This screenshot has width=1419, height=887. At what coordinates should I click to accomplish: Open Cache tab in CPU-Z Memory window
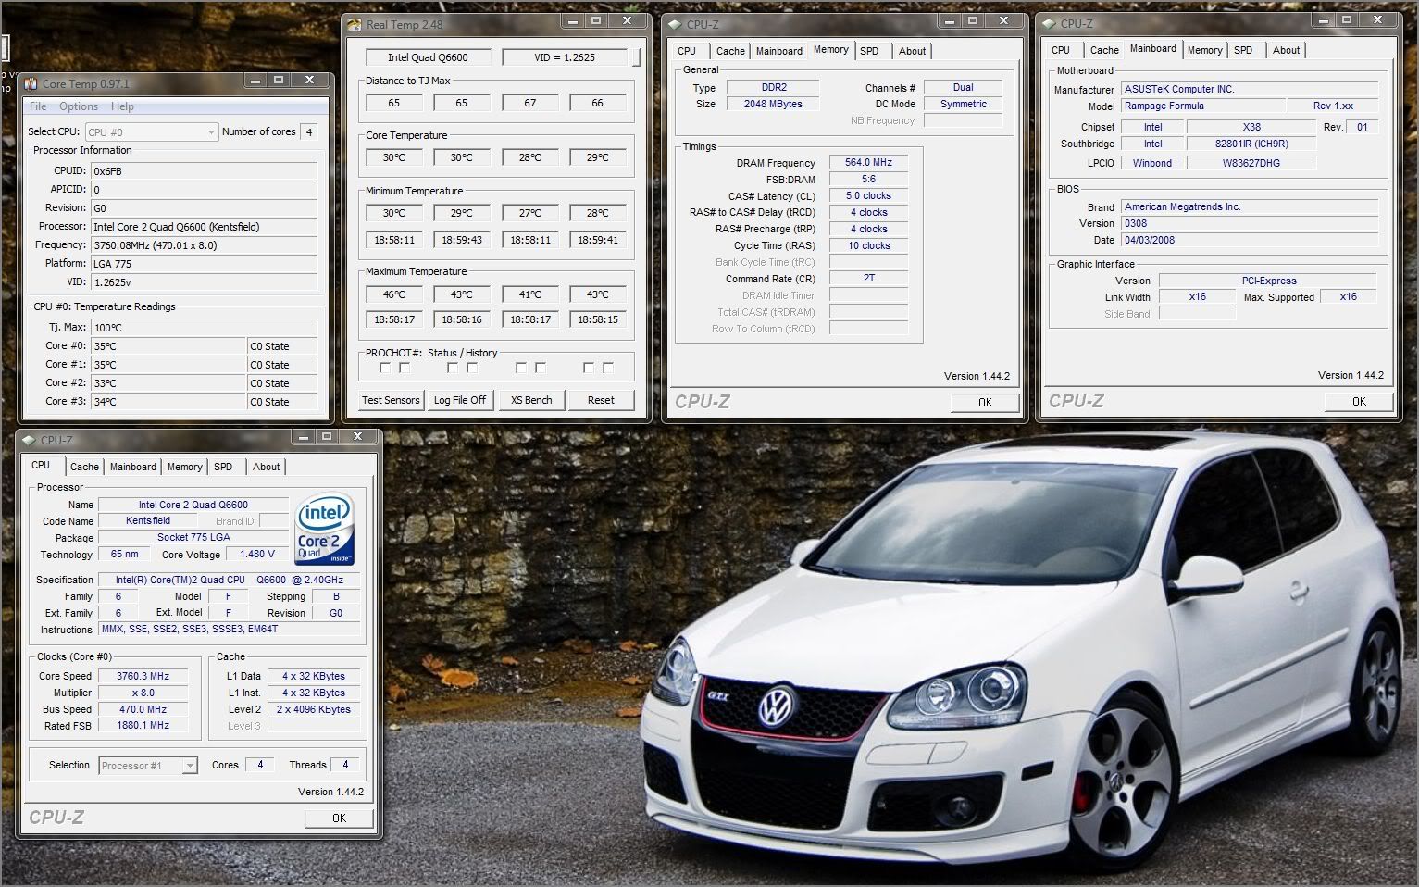click(730, 51)
